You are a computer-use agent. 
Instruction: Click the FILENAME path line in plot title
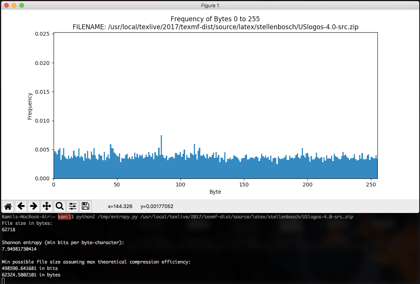[216, 27]
